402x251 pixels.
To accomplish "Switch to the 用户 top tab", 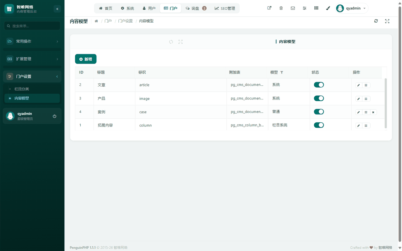I will tap(149, 8).
